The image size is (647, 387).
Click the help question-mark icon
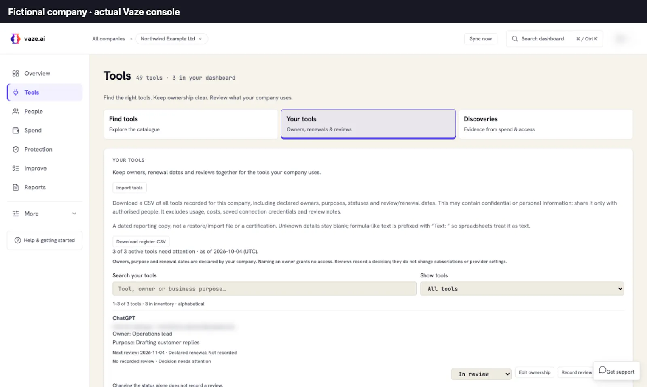click(x=18, y=240)
